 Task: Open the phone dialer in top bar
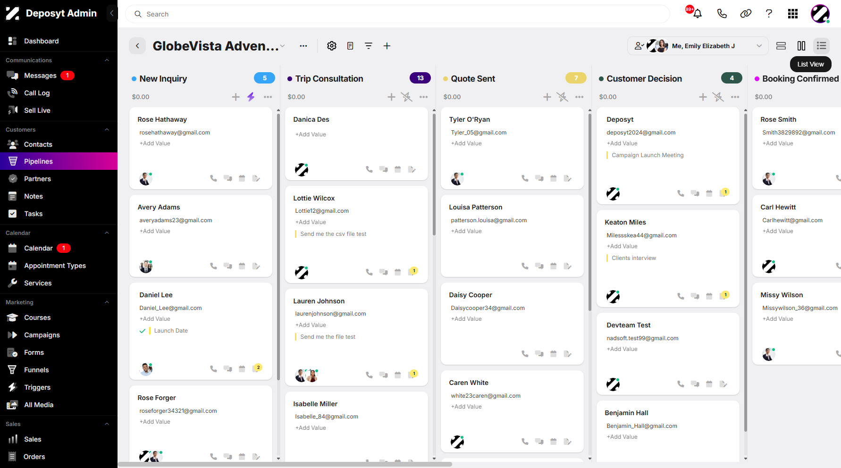pyautogui.click(x=722, y=14)
